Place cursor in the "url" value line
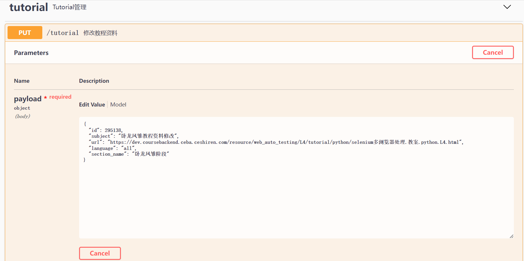Viewport: 524px width, 261px height. (275, 142)
